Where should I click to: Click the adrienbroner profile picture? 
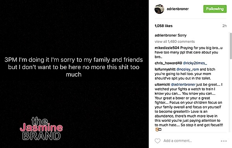click(x=159, y=9)
